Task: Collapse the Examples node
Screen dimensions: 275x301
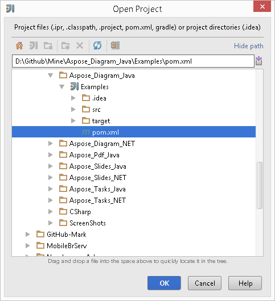Action: tap(61, 87)
